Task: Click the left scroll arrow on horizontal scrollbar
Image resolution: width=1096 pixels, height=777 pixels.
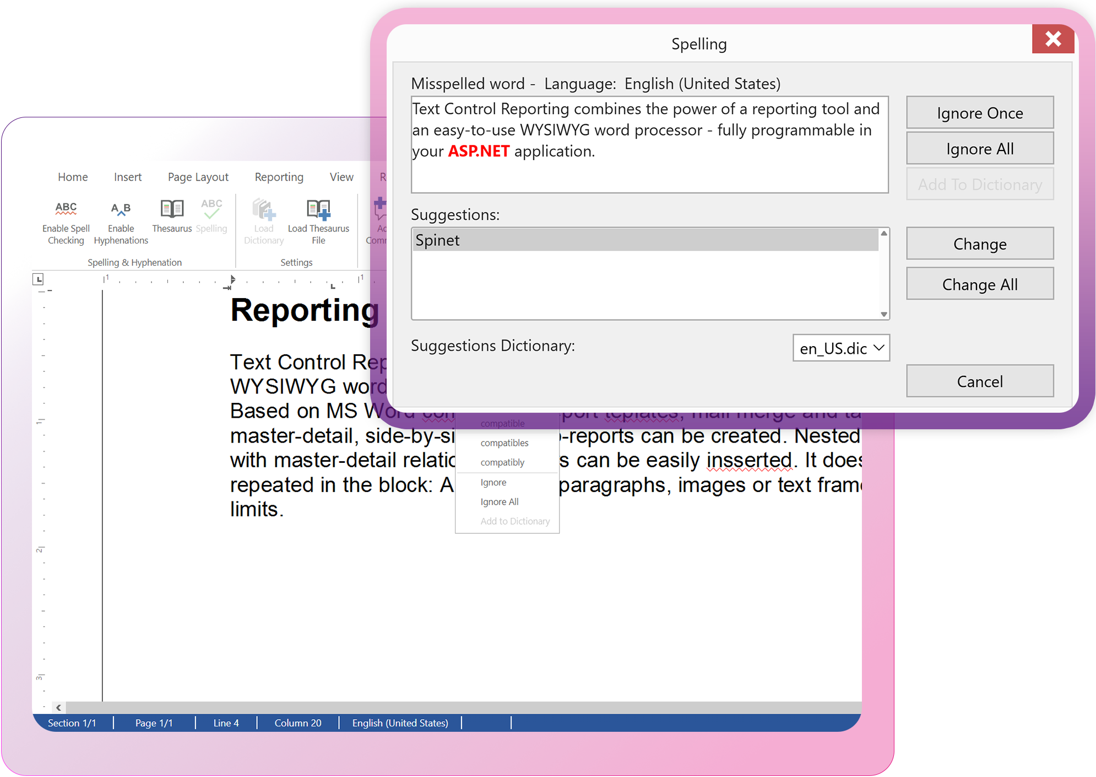Action: pyautogui.click(x=58, y=708)
